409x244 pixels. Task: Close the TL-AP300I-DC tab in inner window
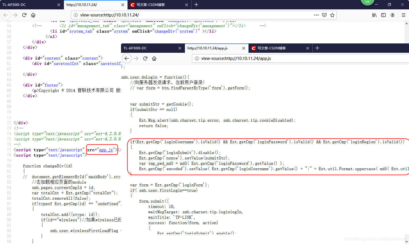tap(180, 48)
